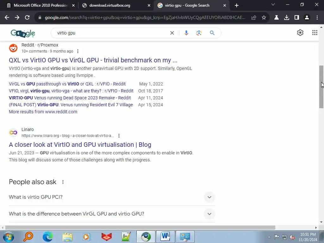This screenshot has width=324, height=243.
Task: Open the tab search dropdown
Action: coord(273,4)
